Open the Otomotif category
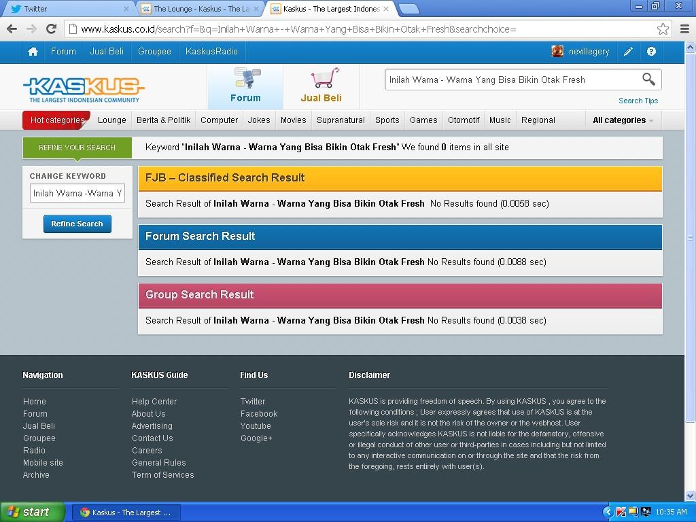Image resolution: width=696 pixels, height=522 pixels. click(x=464, y=120)
